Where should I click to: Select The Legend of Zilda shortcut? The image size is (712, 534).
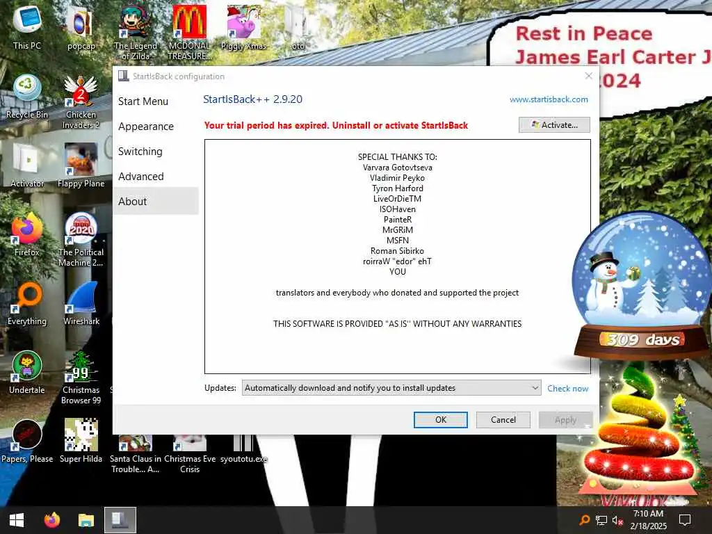coord(135,33)
